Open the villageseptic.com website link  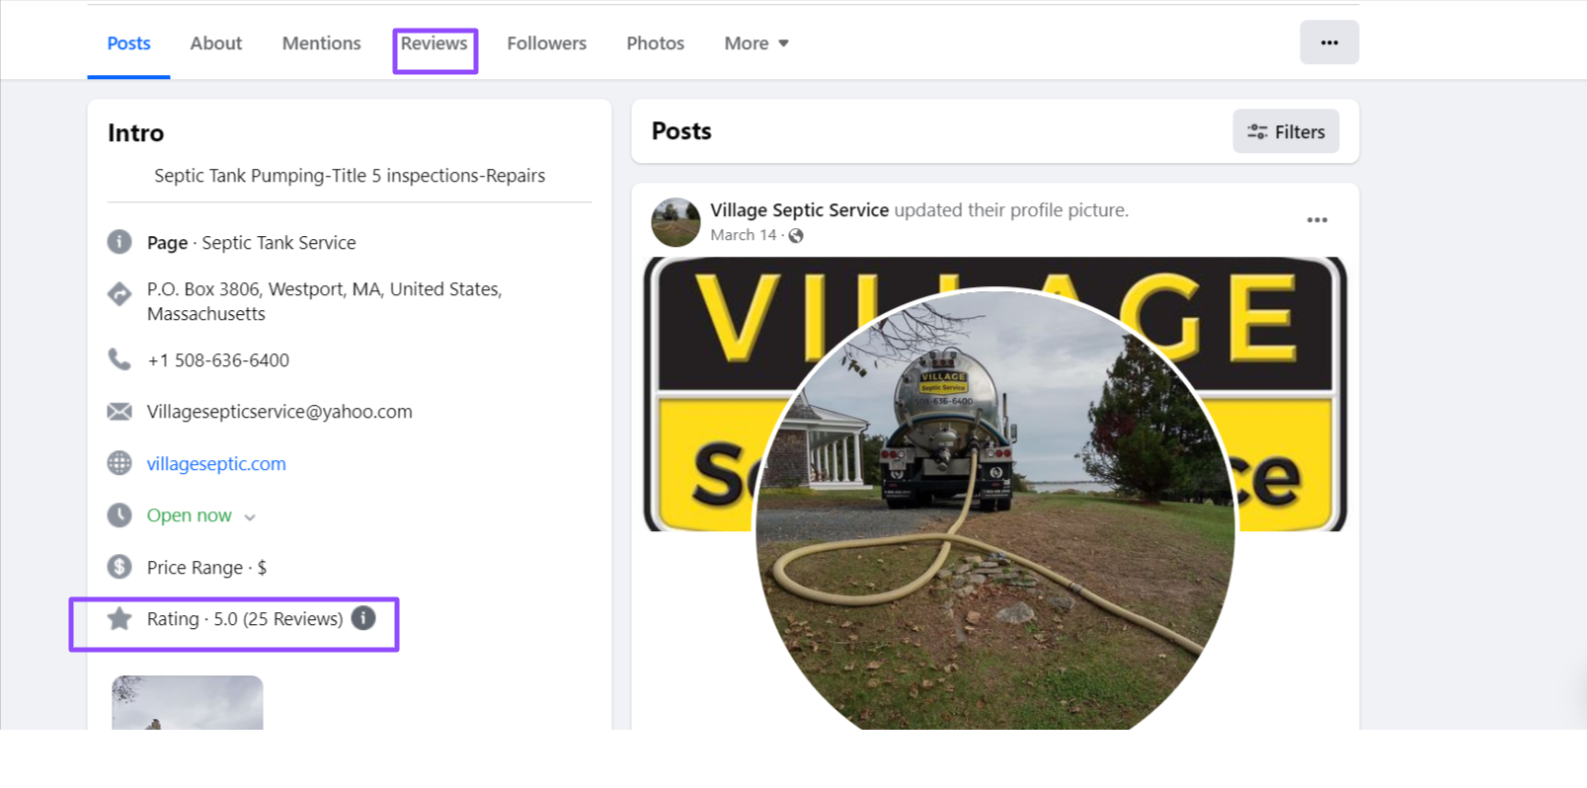(x=216, y=464)
